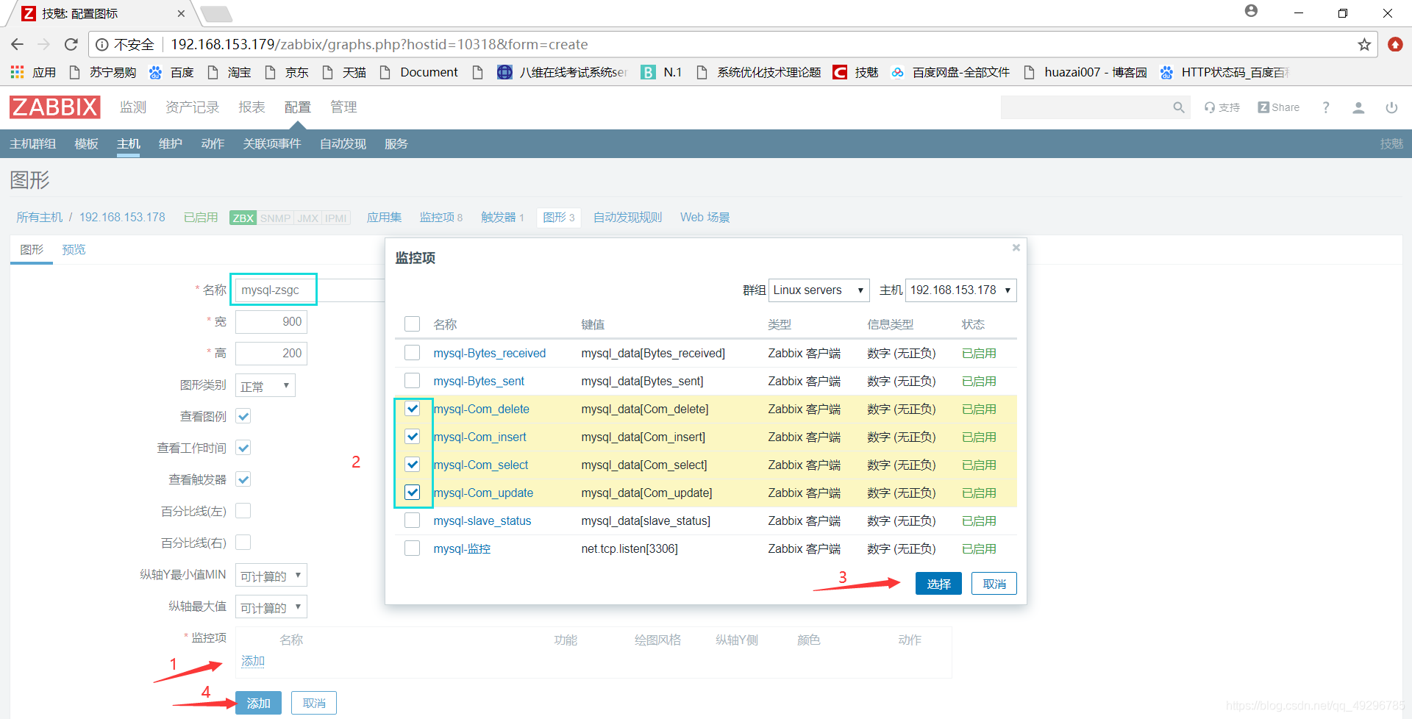The image size is (1412, 719).
Task: Click the ZBX availability badge
Action: point(243,218)
